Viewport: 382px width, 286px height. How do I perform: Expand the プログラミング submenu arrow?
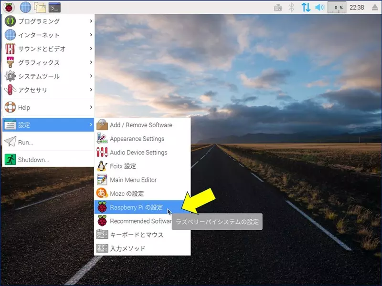[91, 21]
